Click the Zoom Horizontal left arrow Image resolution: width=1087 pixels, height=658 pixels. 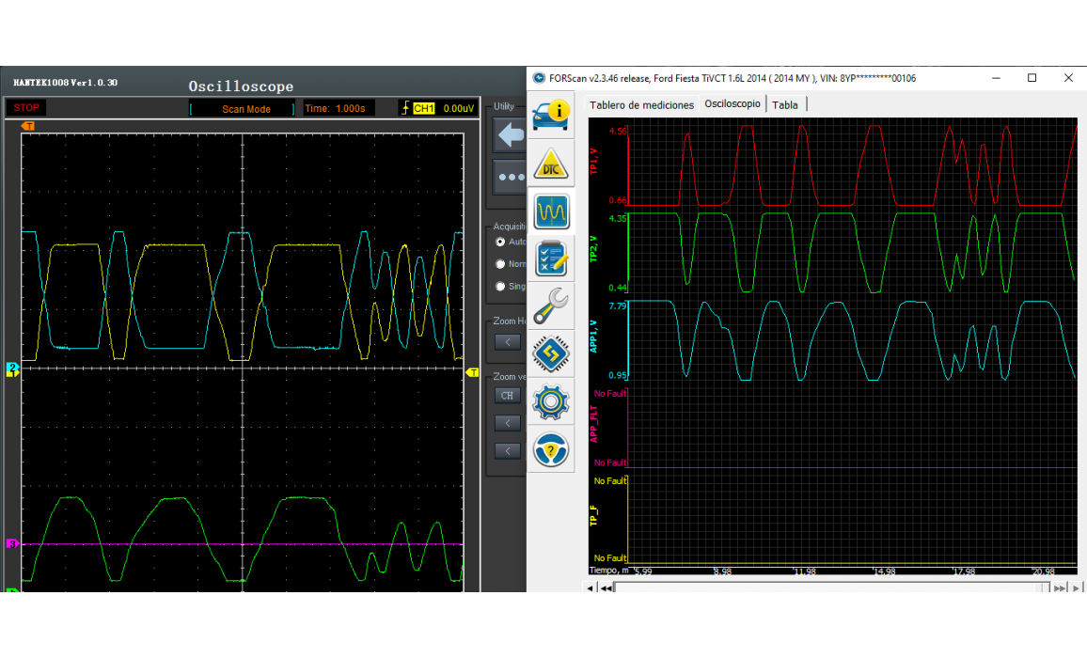[508, 342]
